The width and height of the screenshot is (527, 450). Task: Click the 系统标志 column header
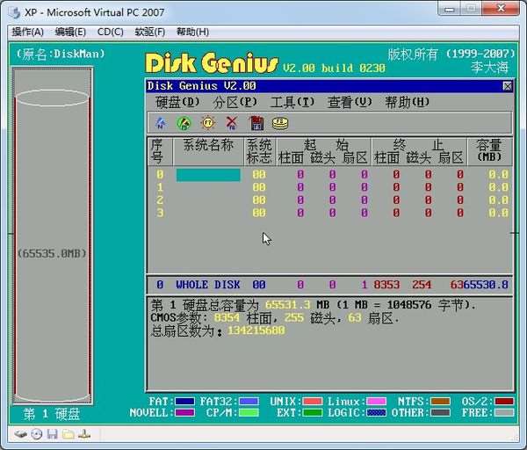(x=259, y=151)
